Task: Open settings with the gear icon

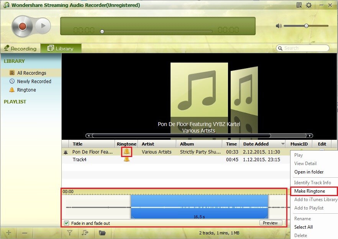Action: point(309,5)
